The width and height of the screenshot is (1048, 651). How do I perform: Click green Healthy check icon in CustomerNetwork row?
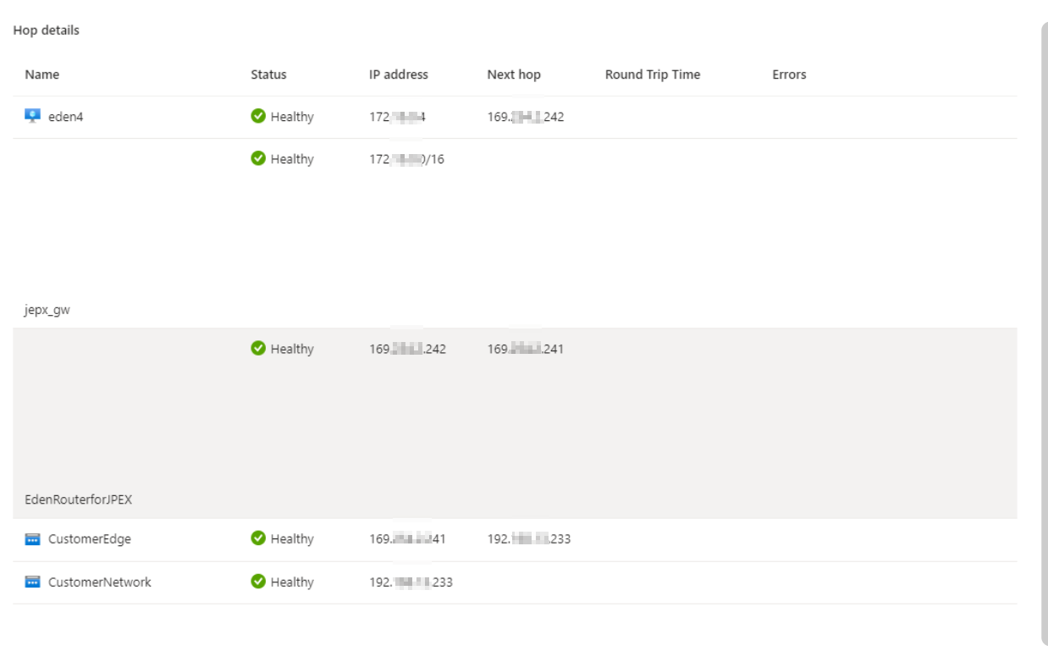pyautogui.click(x=258, y=582)
